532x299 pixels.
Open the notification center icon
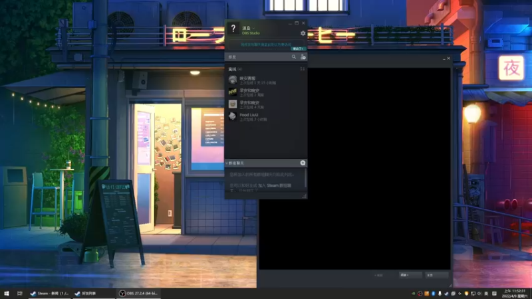pyautogui.click(x=494, y=294)
